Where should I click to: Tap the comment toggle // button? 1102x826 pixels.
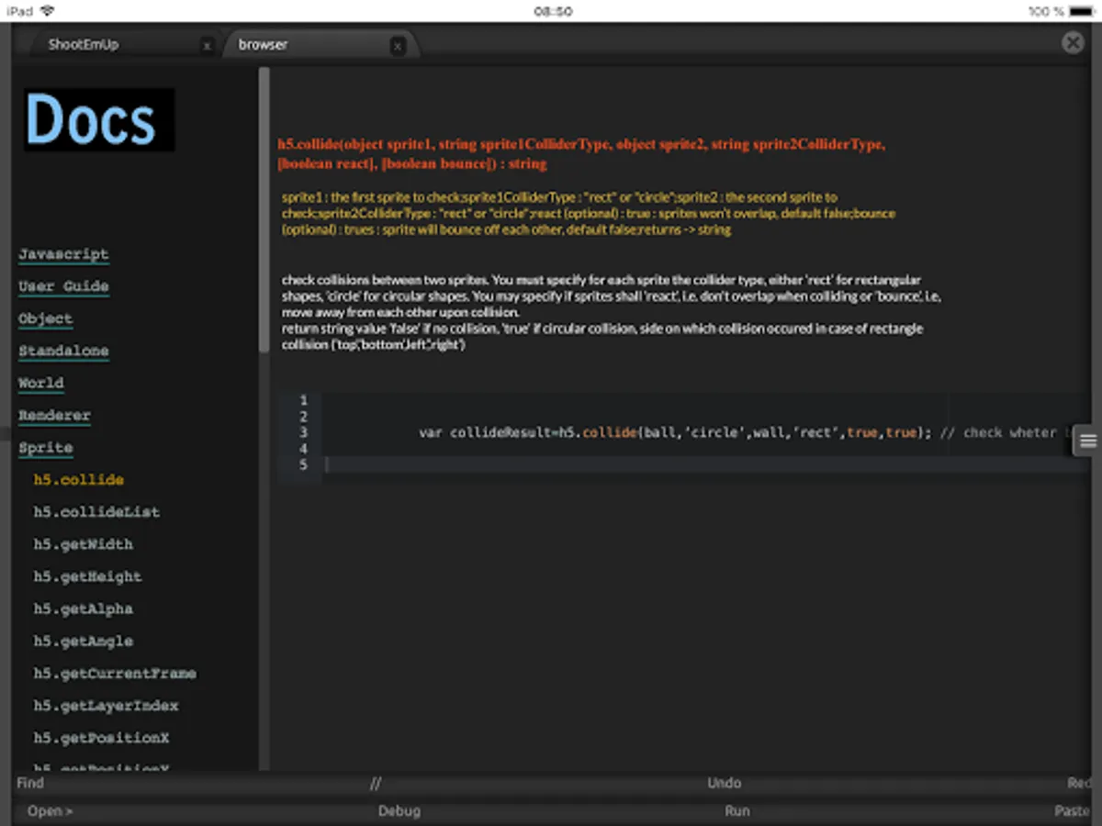click(x=375, y=784)
